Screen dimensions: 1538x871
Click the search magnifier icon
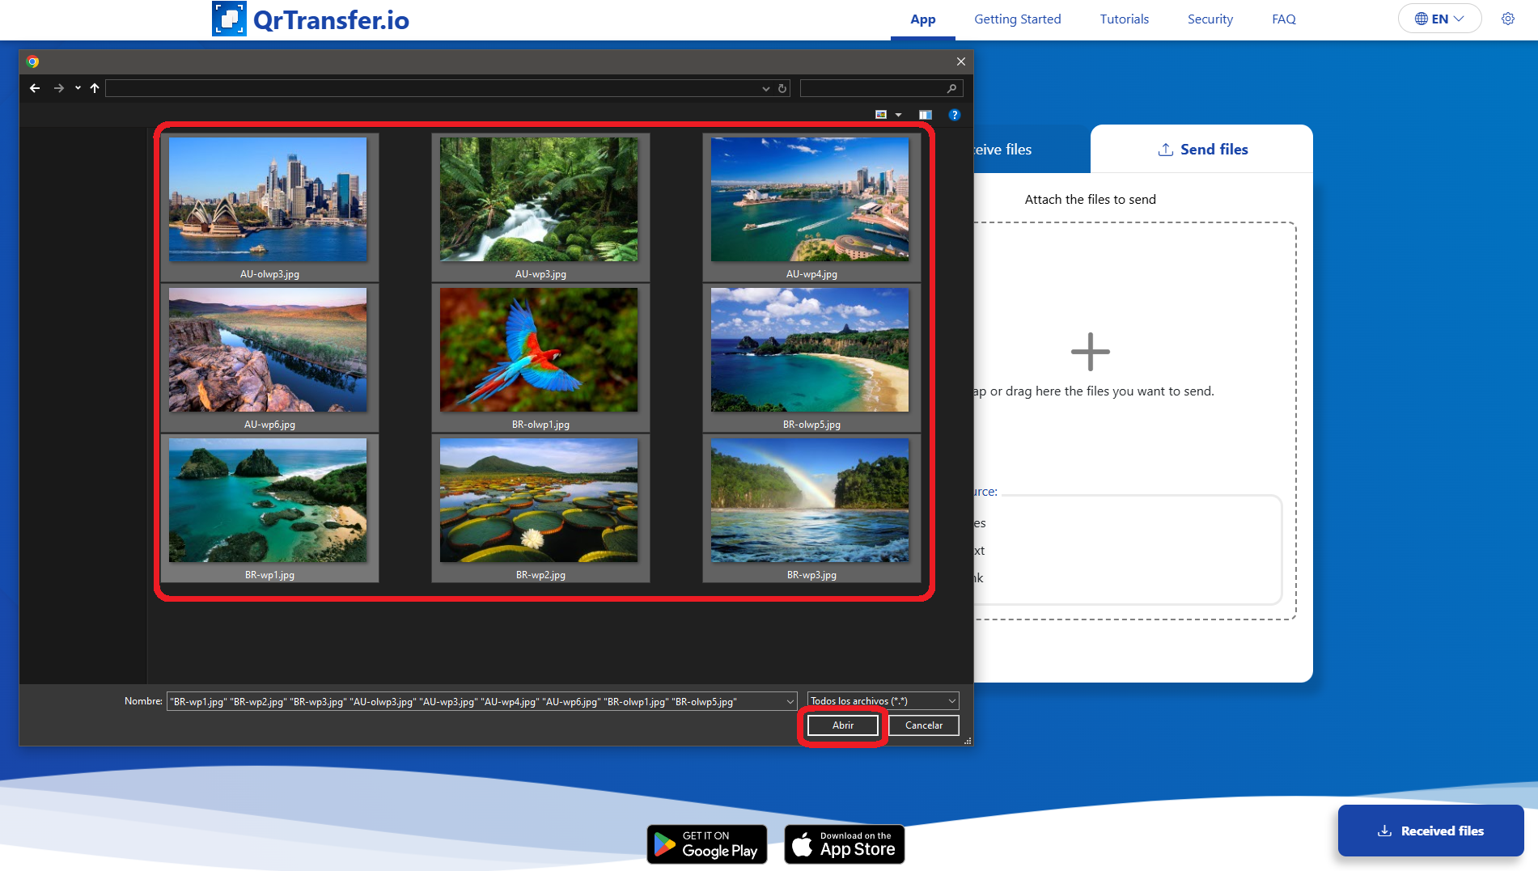[x=951, y=88]
